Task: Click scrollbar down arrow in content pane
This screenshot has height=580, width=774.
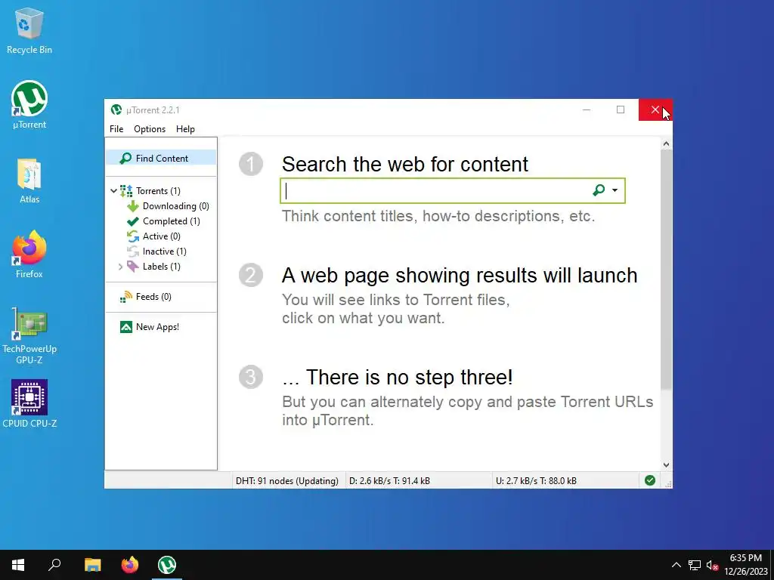Action: coord(666,464)
